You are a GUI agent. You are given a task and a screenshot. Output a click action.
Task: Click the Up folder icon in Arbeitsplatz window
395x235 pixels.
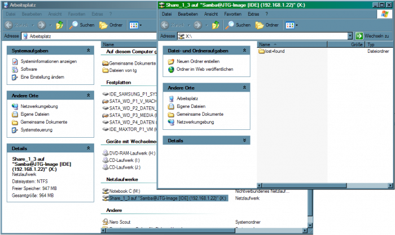(59, 25)
